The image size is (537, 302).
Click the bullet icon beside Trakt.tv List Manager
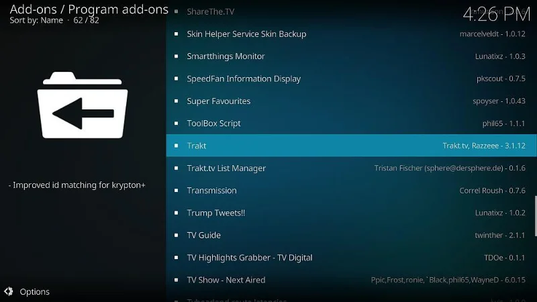[176, 168]
